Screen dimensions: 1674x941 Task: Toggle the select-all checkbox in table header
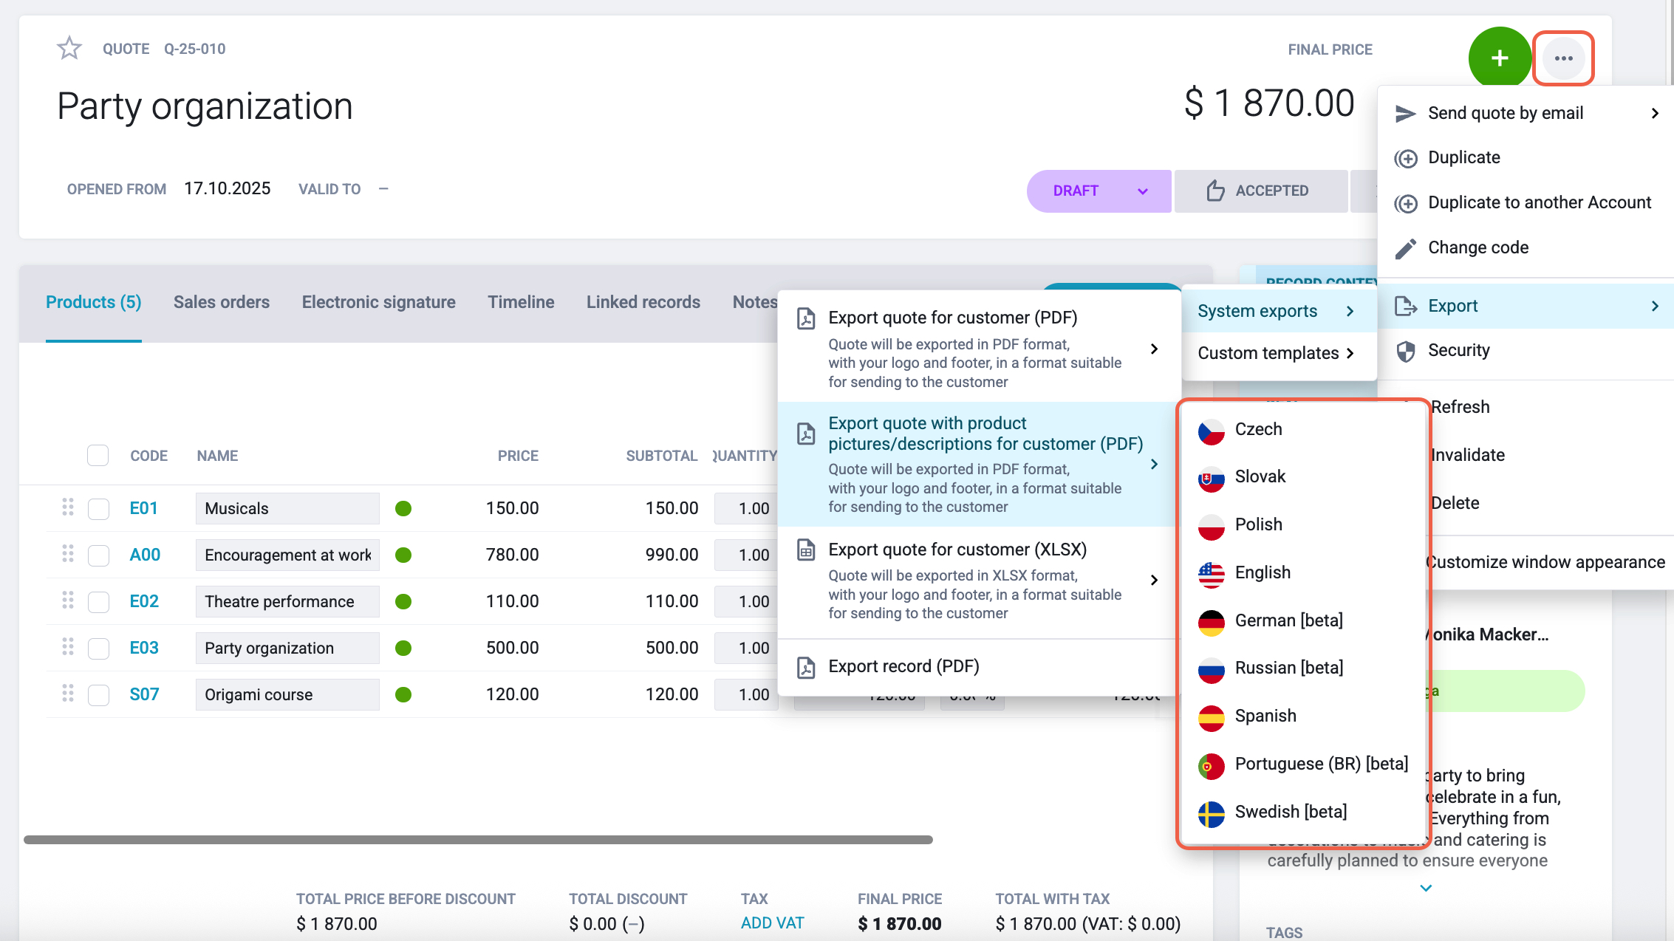pos(98,456)
